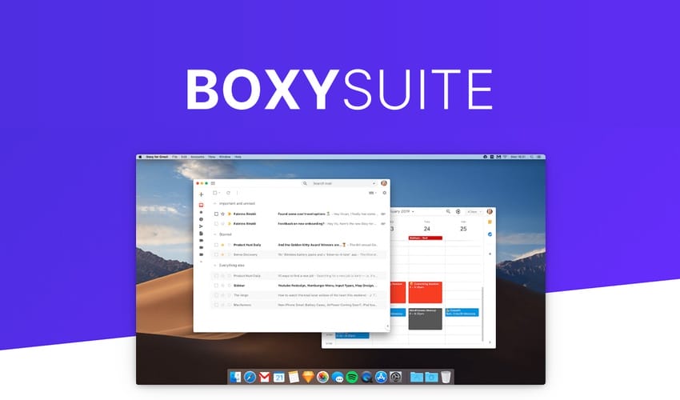Click the refresh icon in mail toolbar

pos(228,193)
